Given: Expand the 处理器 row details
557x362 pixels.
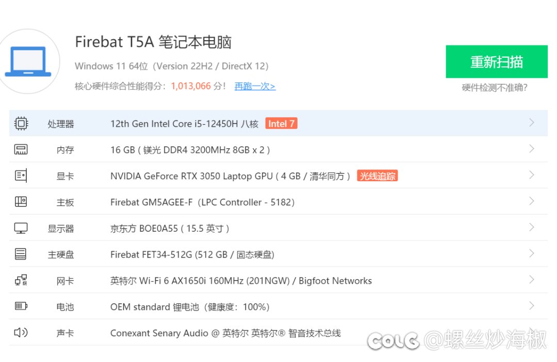Looking at the screenshot, I should tap(532, 123).
